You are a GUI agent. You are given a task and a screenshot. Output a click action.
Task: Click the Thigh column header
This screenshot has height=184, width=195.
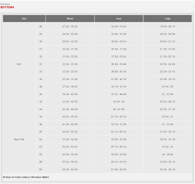tap(168, 18)
